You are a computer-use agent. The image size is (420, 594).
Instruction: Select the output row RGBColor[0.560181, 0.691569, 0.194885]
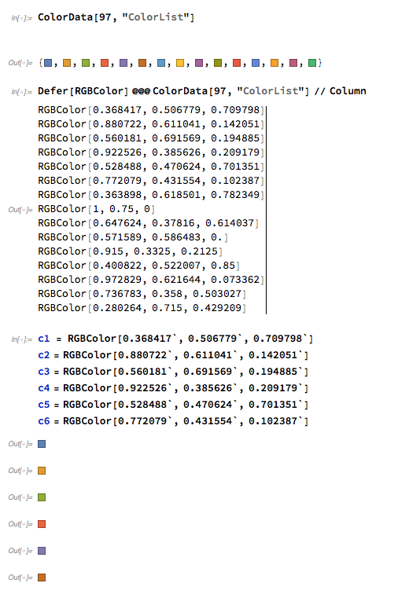click(151, 138)
